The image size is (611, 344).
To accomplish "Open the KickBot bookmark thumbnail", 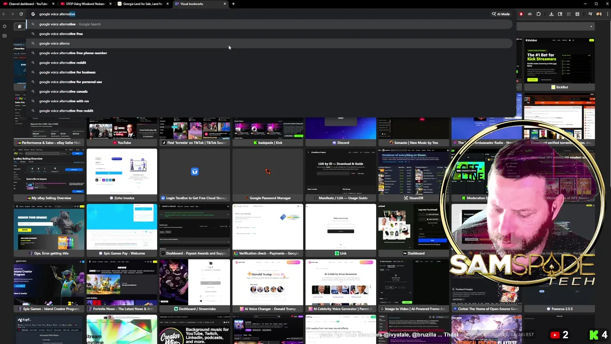I will pyautogui.click(x=559, y=64).
